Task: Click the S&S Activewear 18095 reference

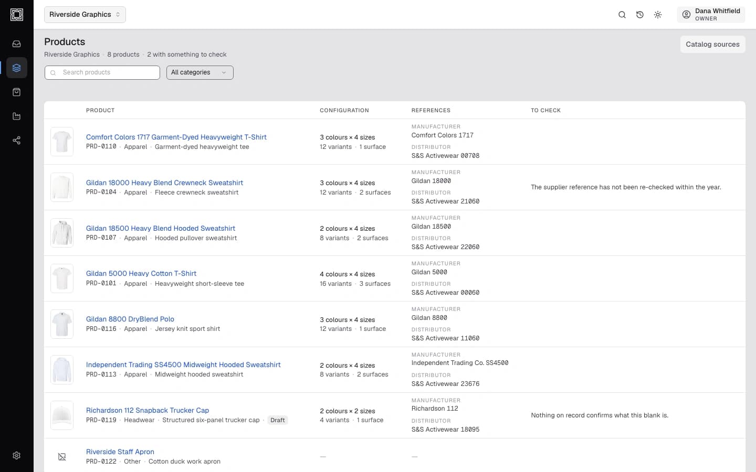Action: click(445, 430)
